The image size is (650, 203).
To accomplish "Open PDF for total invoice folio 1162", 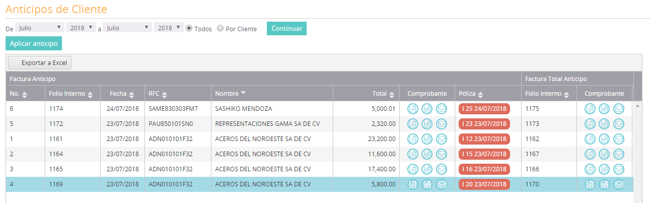I will pos(590,139).
